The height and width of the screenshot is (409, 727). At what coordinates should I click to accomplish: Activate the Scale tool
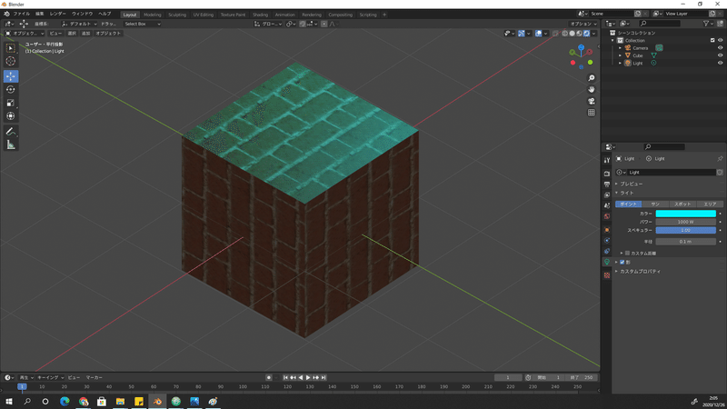point(11,103)
